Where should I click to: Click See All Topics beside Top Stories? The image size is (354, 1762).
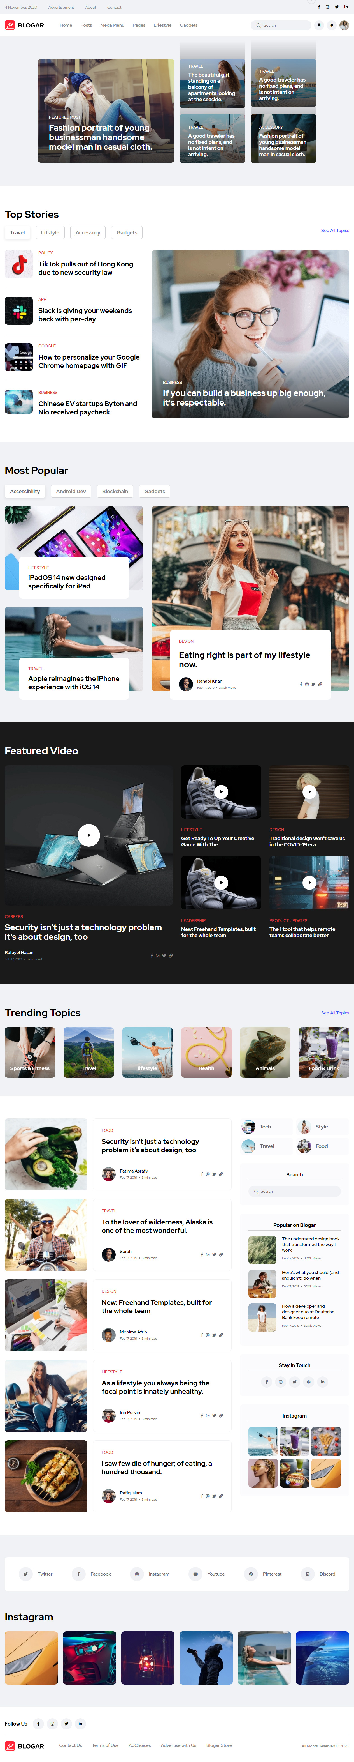click(335, 231)
